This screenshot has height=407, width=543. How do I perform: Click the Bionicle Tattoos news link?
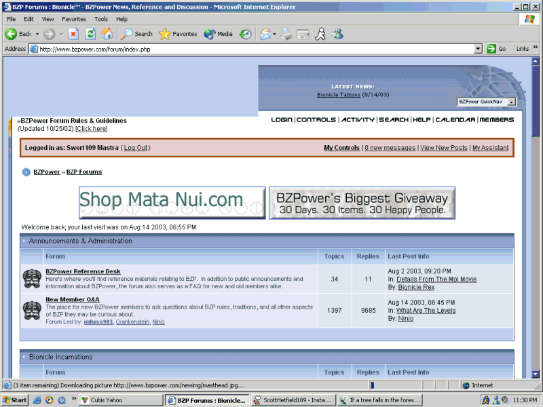click(339, 94)
